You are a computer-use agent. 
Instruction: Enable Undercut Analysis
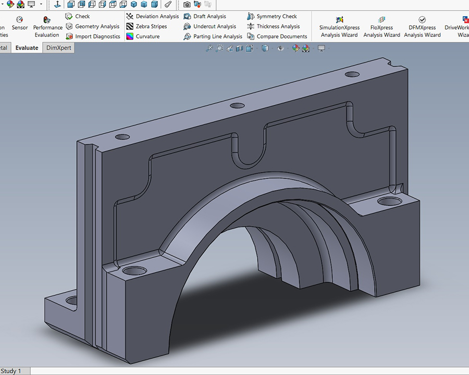(x=209, y=27)
